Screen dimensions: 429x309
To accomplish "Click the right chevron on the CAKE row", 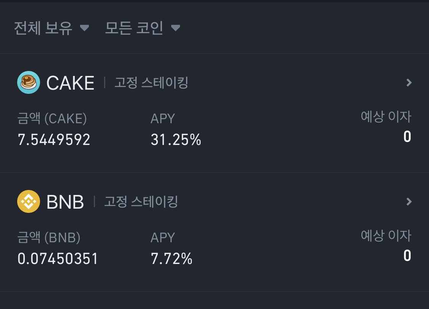I will tap(408, 82).
